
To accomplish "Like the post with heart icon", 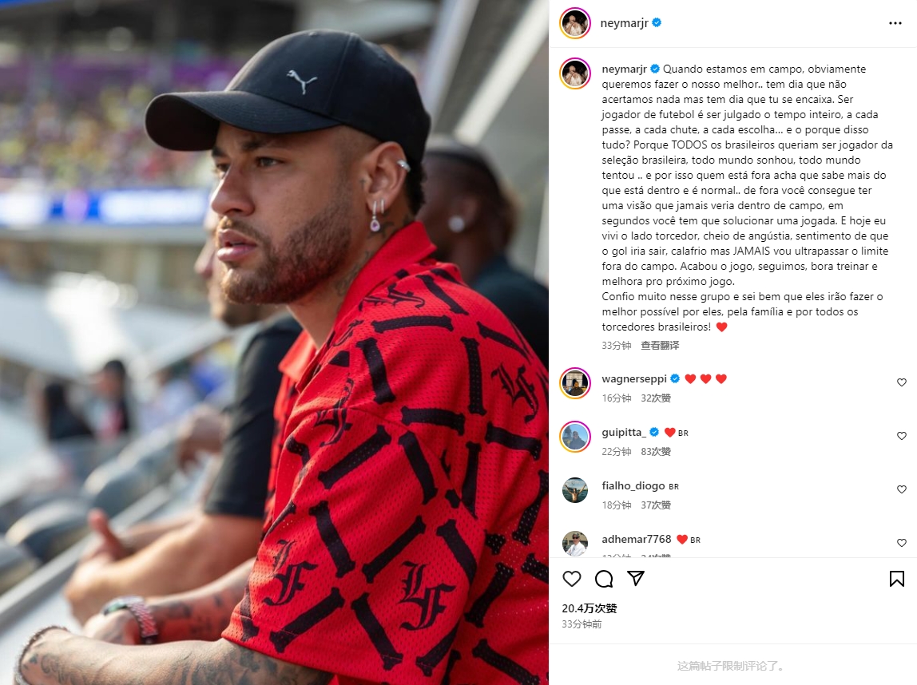I will click(x=571, y=579).
